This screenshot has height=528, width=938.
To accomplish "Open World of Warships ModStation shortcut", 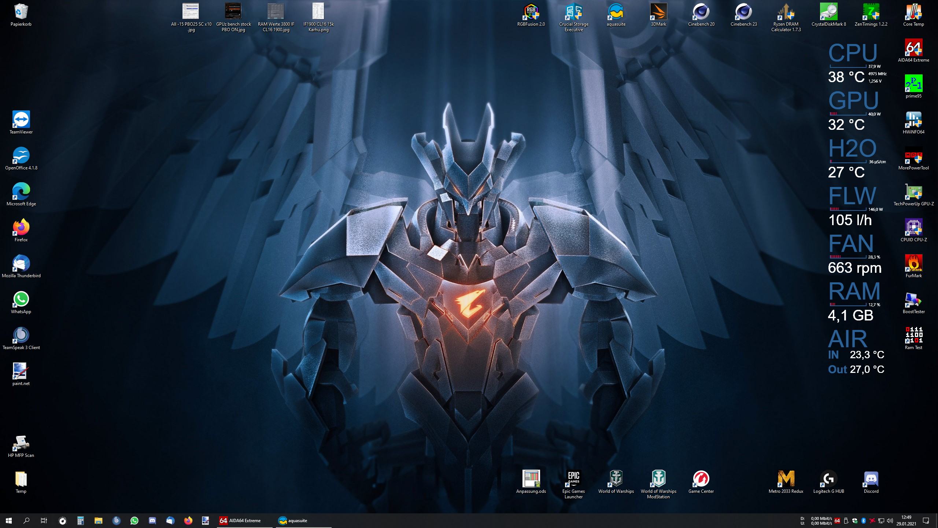I will pyautogui.click(x=658, y=485).
